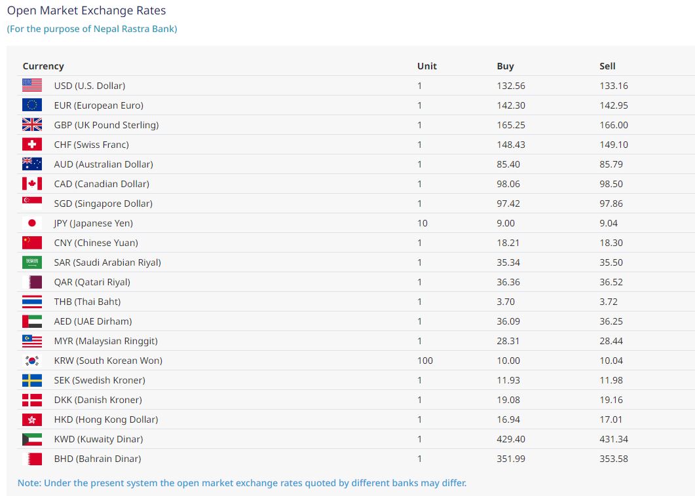
Task: Click the JPY (Japanese Yen) label
Action: [94, 223]
